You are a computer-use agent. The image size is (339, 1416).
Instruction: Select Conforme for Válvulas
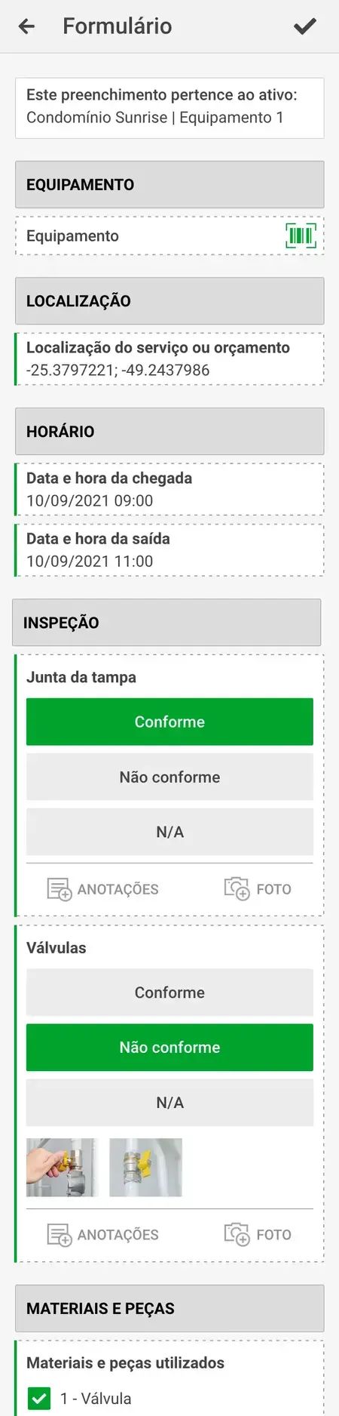tap(169, 993)
